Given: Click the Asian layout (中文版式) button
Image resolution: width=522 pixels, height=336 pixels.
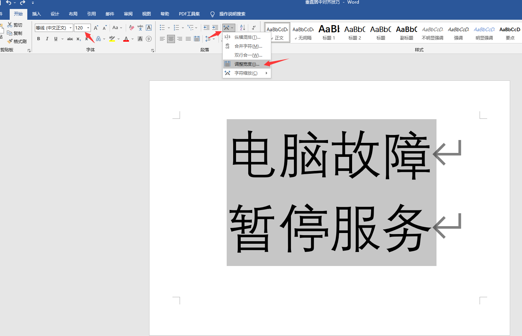Looking at the screenshot, I should pyautogui.click(x=228, y=28).
